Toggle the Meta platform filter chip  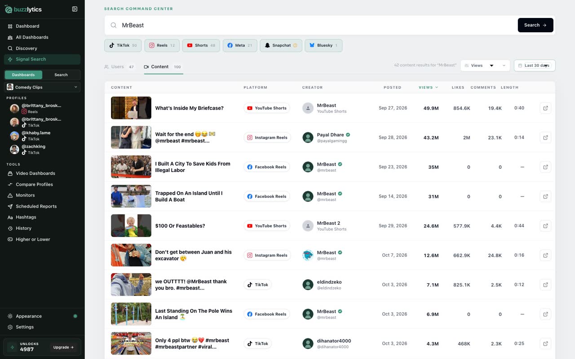tap(240, 45)
